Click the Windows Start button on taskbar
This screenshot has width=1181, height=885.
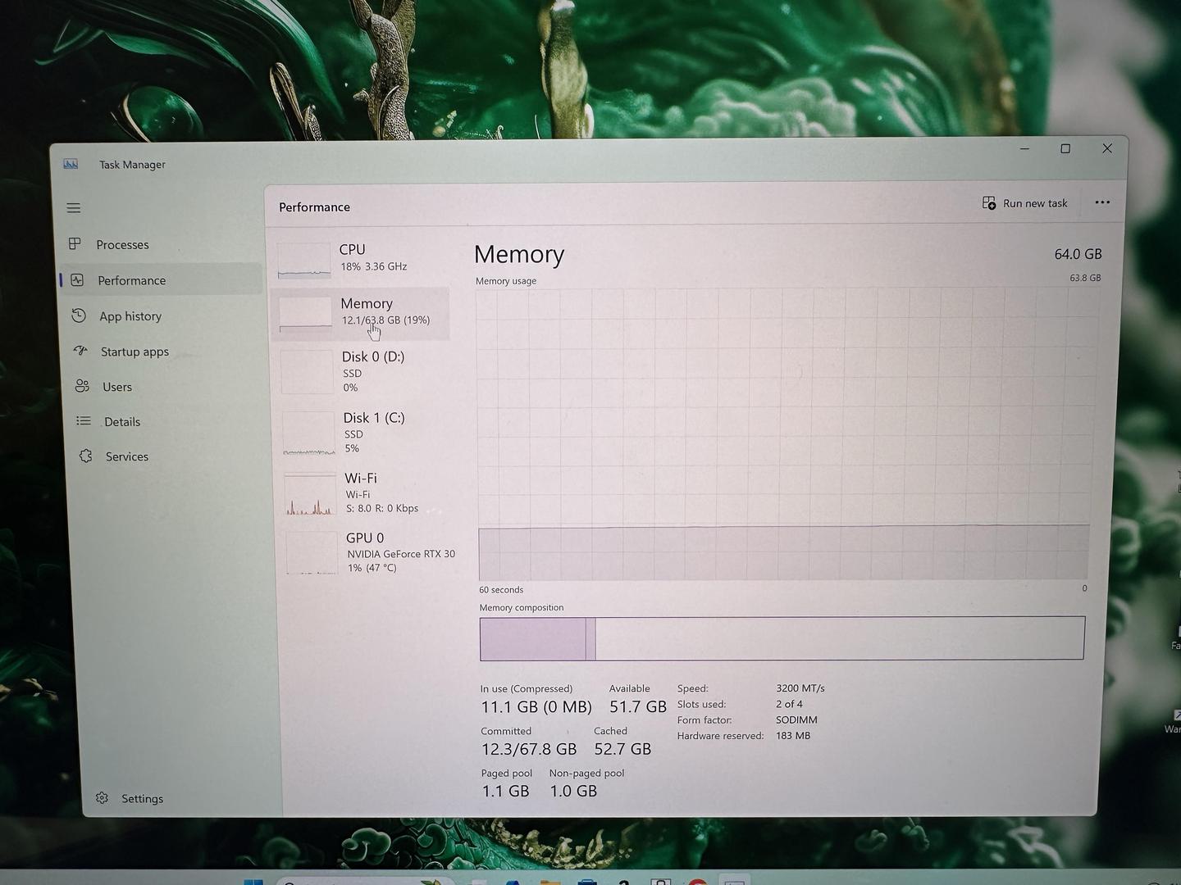click(x=253, y=881)
